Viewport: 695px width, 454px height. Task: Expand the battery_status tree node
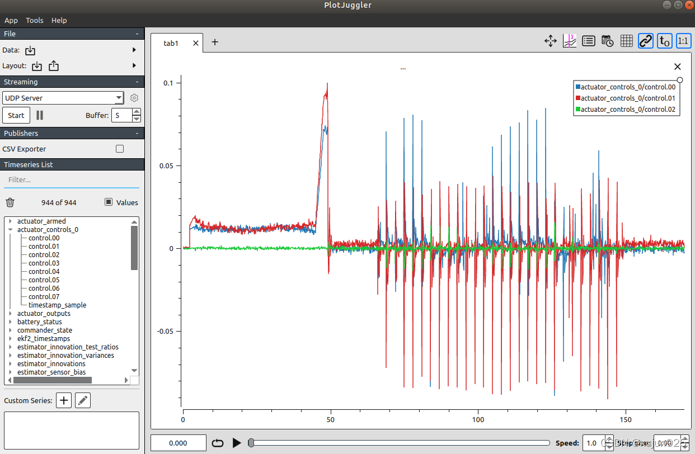[10, 322]
